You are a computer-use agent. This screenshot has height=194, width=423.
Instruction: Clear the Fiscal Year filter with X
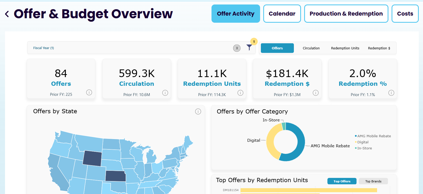click(237, 48)
